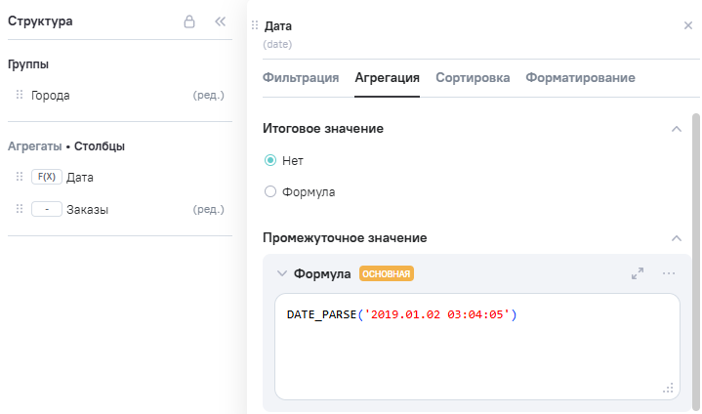
Task: Collapse the Структура panel with double chevron
Action: coord(220,21)
